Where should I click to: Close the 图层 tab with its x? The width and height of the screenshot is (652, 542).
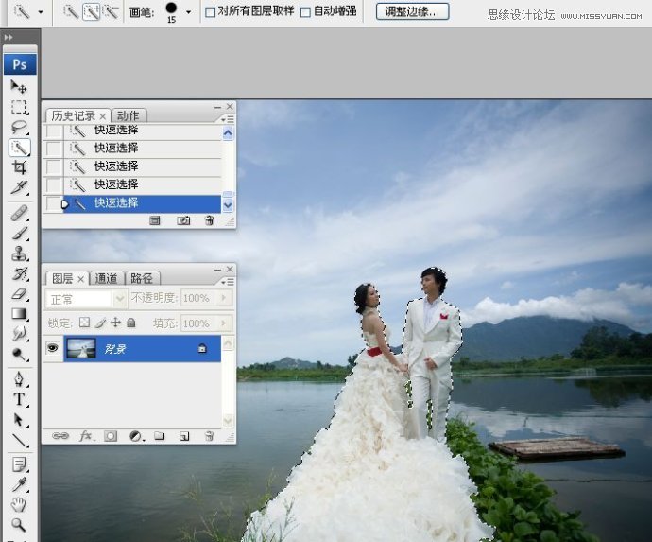coord(81,279)
